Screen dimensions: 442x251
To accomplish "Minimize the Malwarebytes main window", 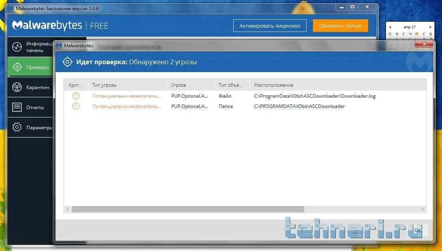I will click(x=342, y=7).
